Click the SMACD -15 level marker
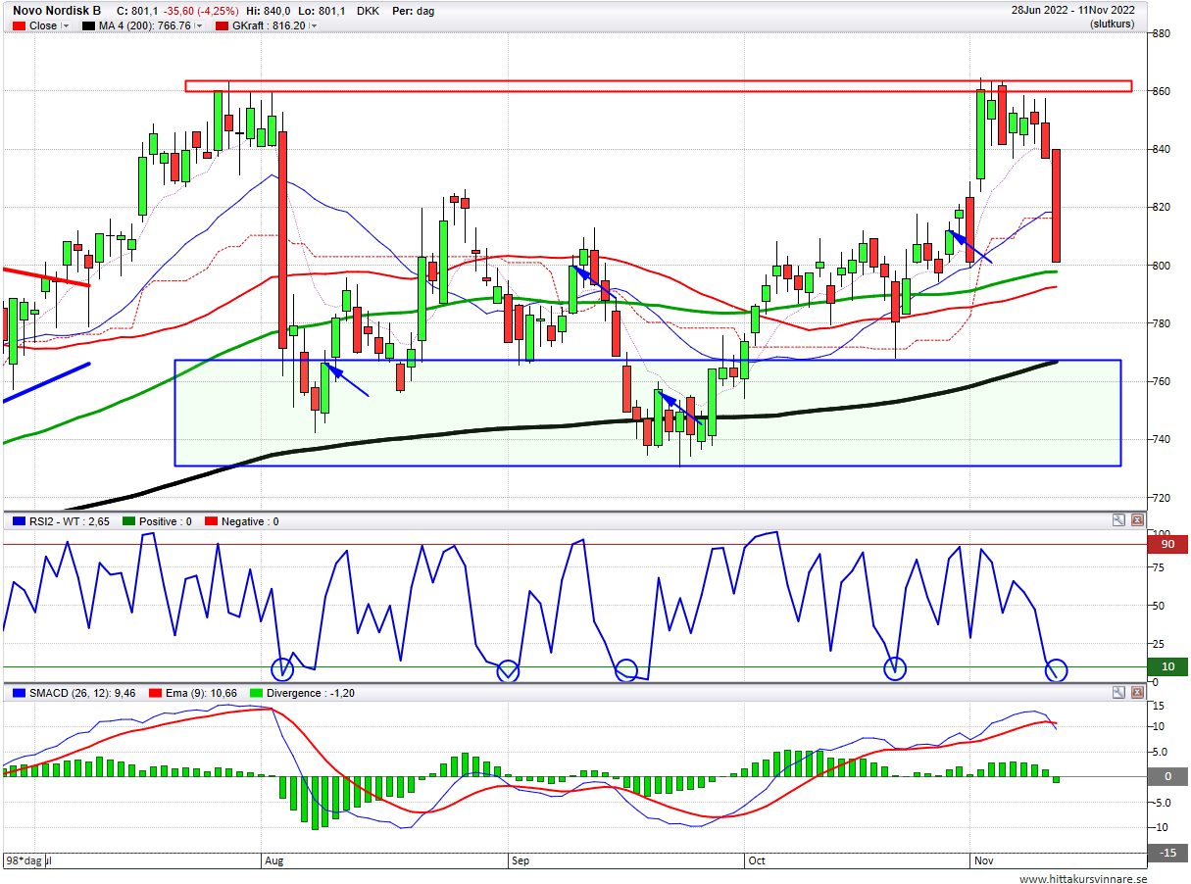Screen dimensions: 1191x884 coord(1167,853)
